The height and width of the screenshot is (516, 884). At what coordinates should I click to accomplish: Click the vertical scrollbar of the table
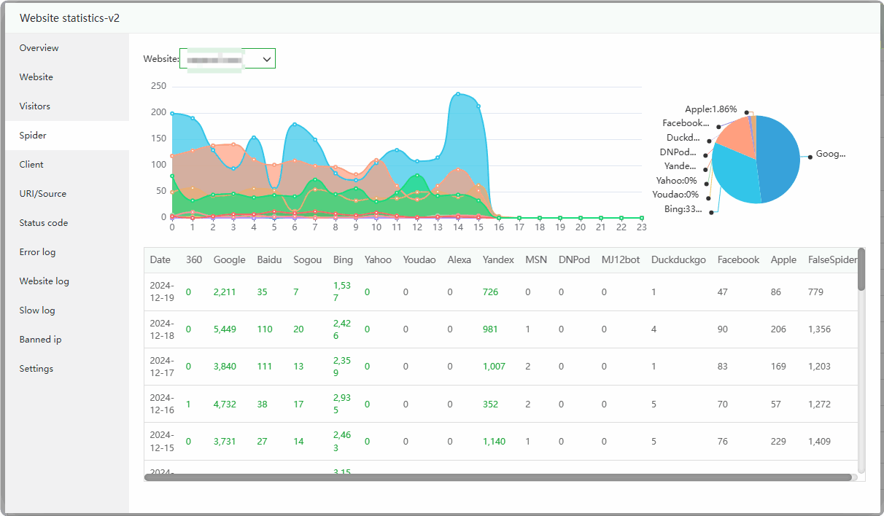tap(861, 270)
